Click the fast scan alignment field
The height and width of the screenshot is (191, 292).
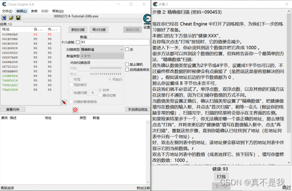tap(92, 92)
